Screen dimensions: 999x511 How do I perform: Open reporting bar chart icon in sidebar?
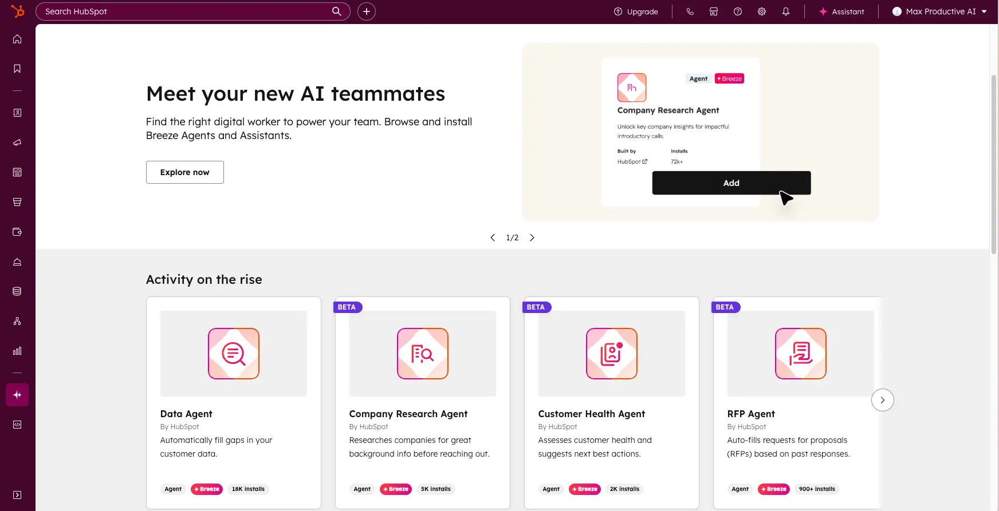click(x=17, y=351)
